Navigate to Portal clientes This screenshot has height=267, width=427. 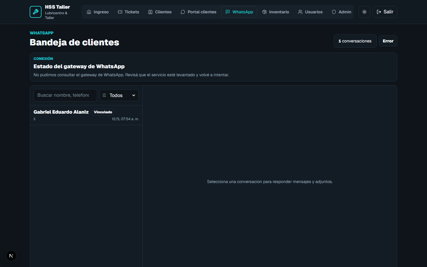click(198, 12)
